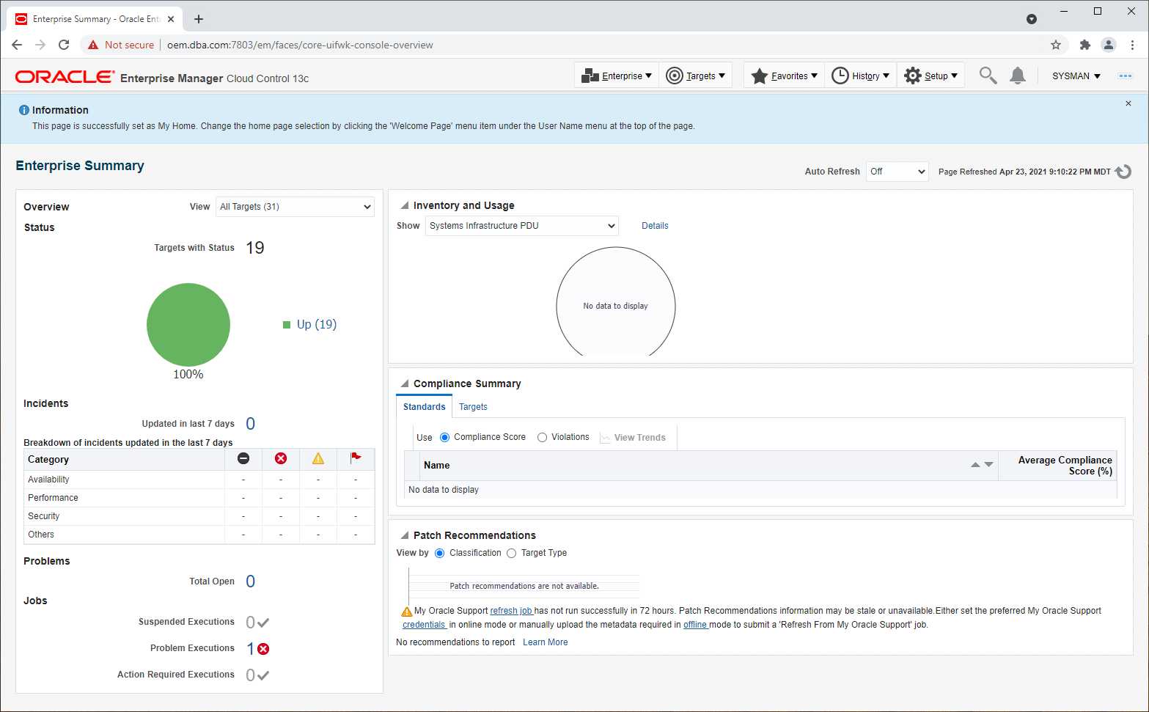The width and height of the screenshot is (1149, 712).
Task: Reload the browser page
Action: (64, 45)
